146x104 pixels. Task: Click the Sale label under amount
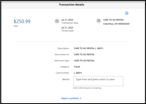click(16, 26)
